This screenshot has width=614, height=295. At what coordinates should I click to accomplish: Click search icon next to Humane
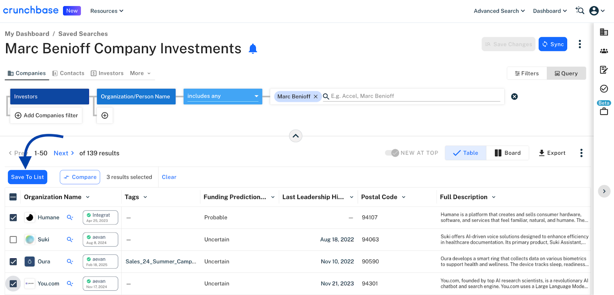coord(70,217)
